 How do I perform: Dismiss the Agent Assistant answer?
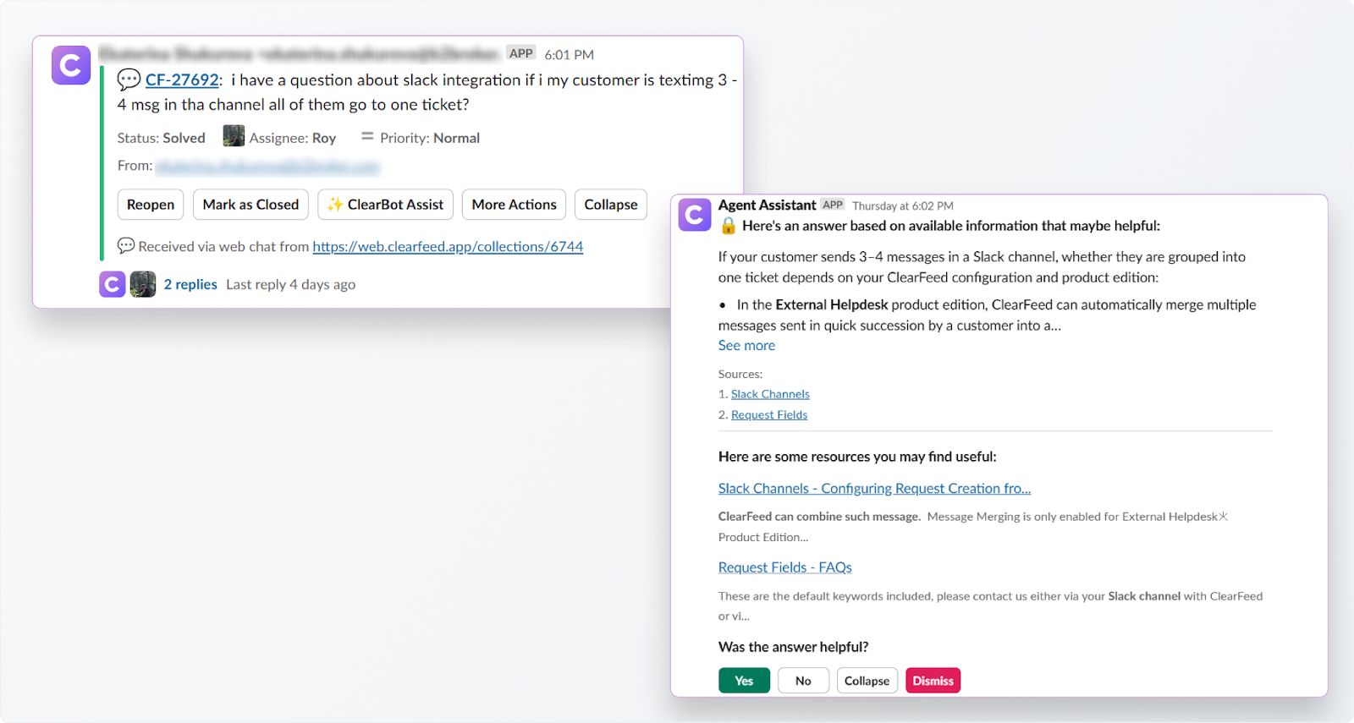[x=933, y=681]
